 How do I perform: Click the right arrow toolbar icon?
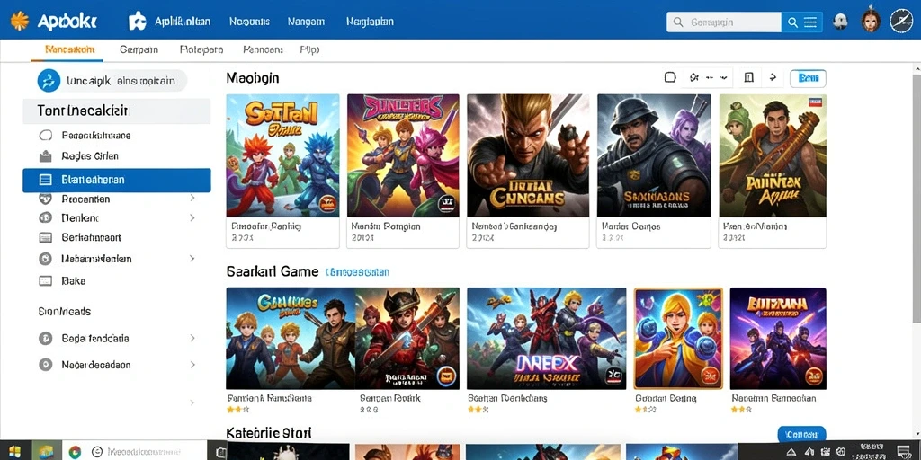point(773,77)
